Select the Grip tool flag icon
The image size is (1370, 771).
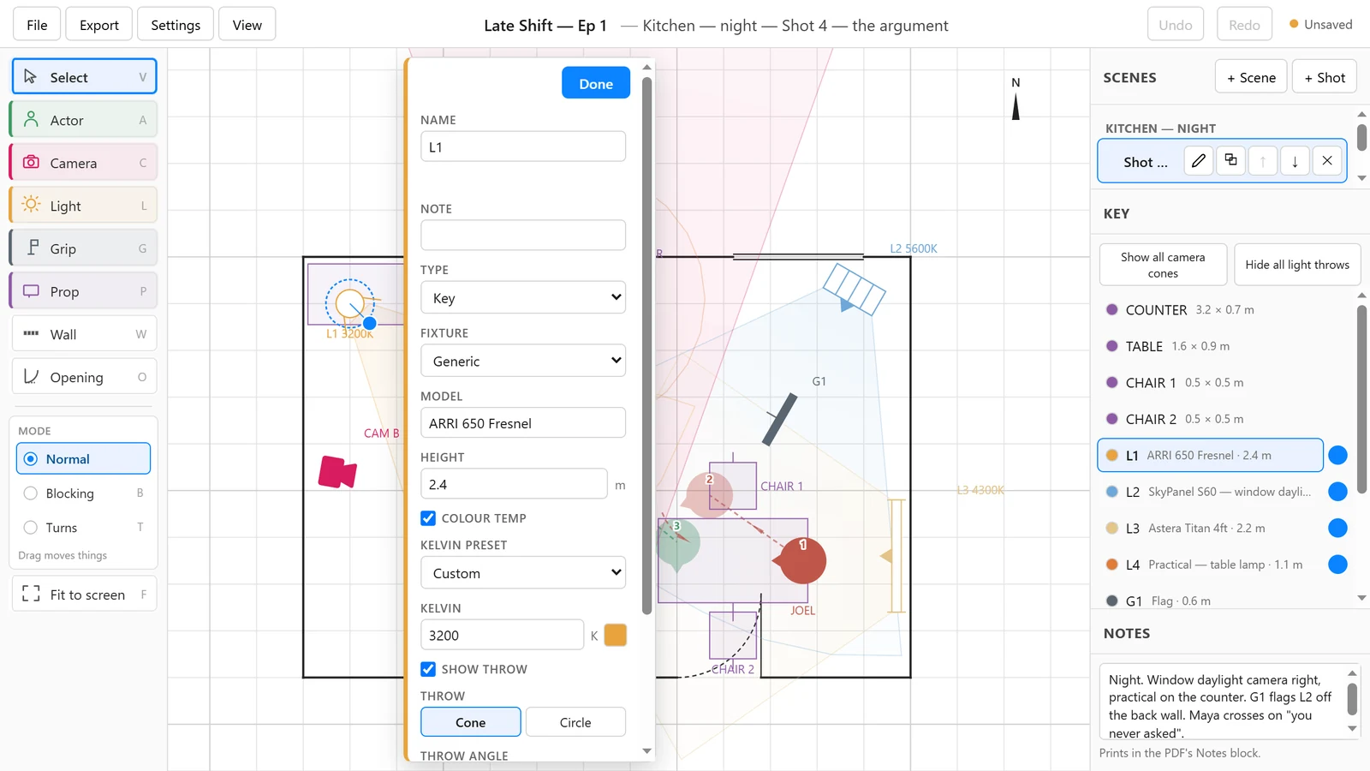pos(33,248)
